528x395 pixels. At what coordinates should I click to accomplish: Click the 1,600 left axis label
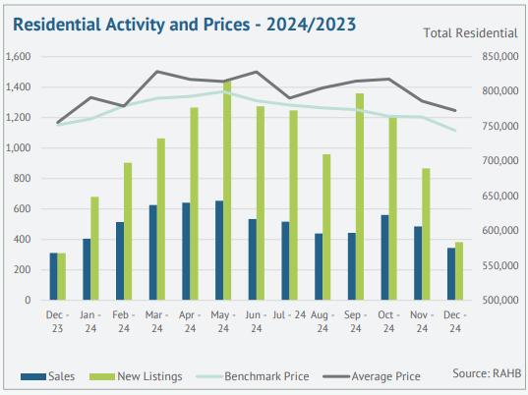[x=18, y=57]
